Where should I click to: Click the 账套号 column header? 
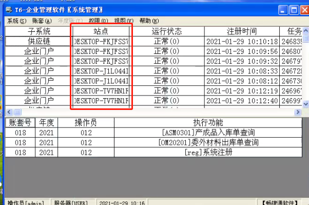pos(20,123)
